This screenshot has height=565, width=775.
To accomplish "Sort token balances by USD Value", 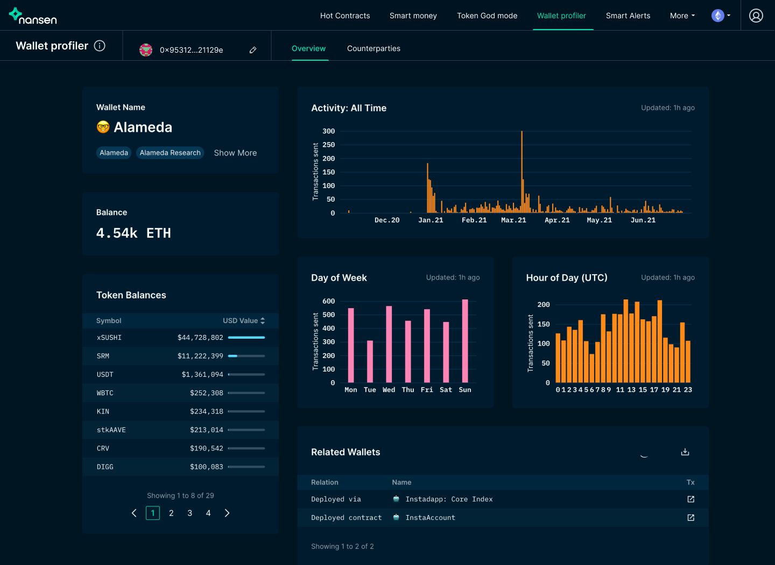I will coord(244,320).
